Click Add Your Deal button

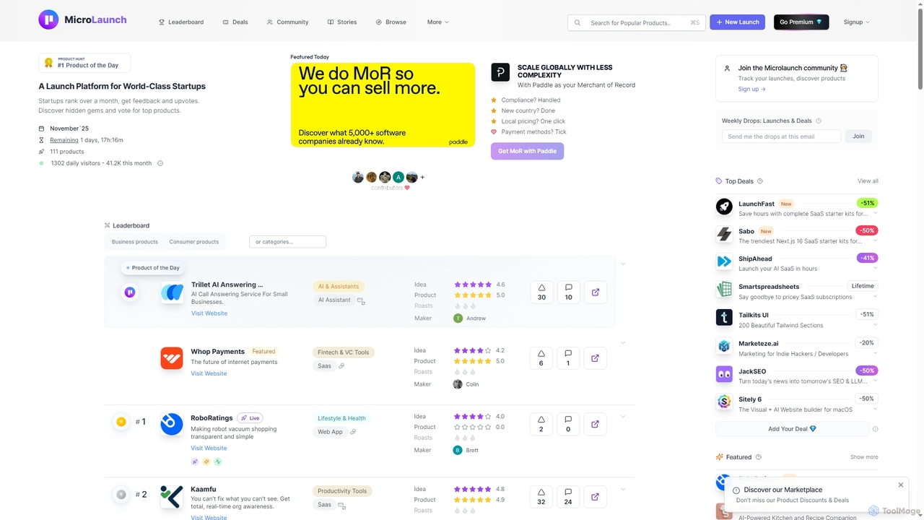click(792, 429)
